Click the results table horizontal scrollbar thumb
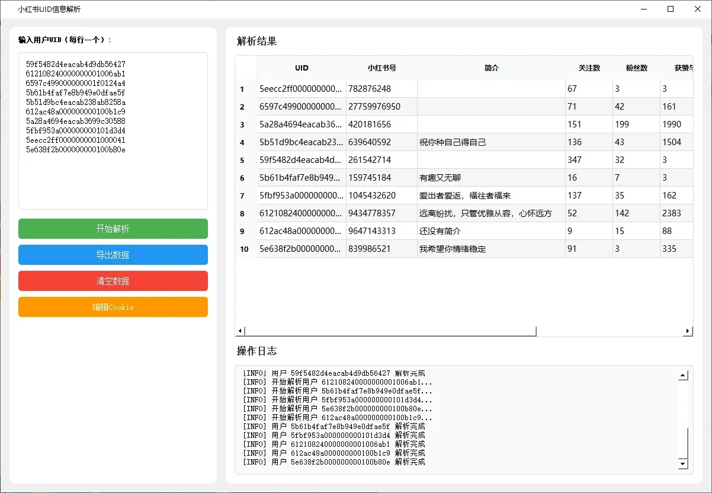Screen dimensions: 712x493 pos(390,331)
